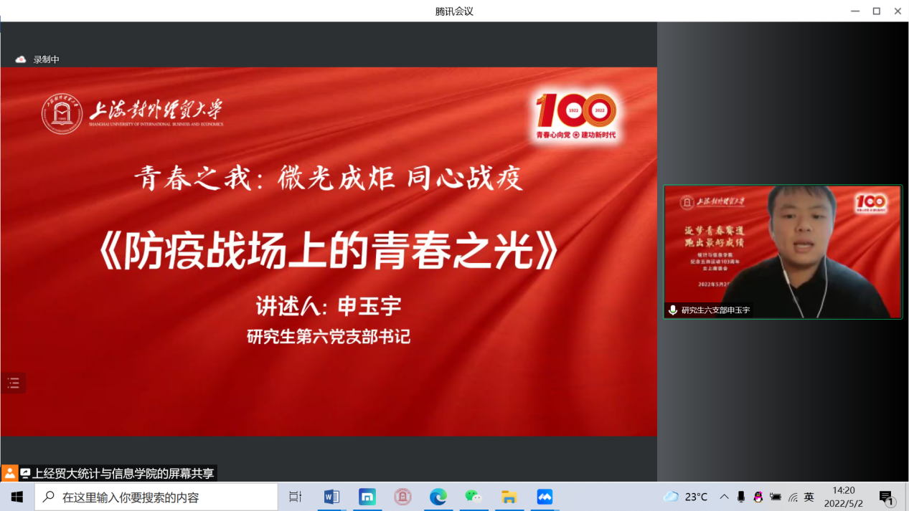Open the notification center icon
The height and width of the screenshot is (511, 909).
point(887,497)
